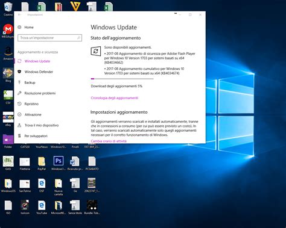
Task: Select the yellow Freemake V desktop icon
Action: pyautogui.click(x=75, y=6)
